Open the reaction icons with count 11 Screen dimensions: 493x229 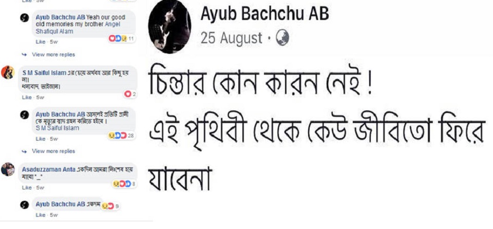point(122,39)
